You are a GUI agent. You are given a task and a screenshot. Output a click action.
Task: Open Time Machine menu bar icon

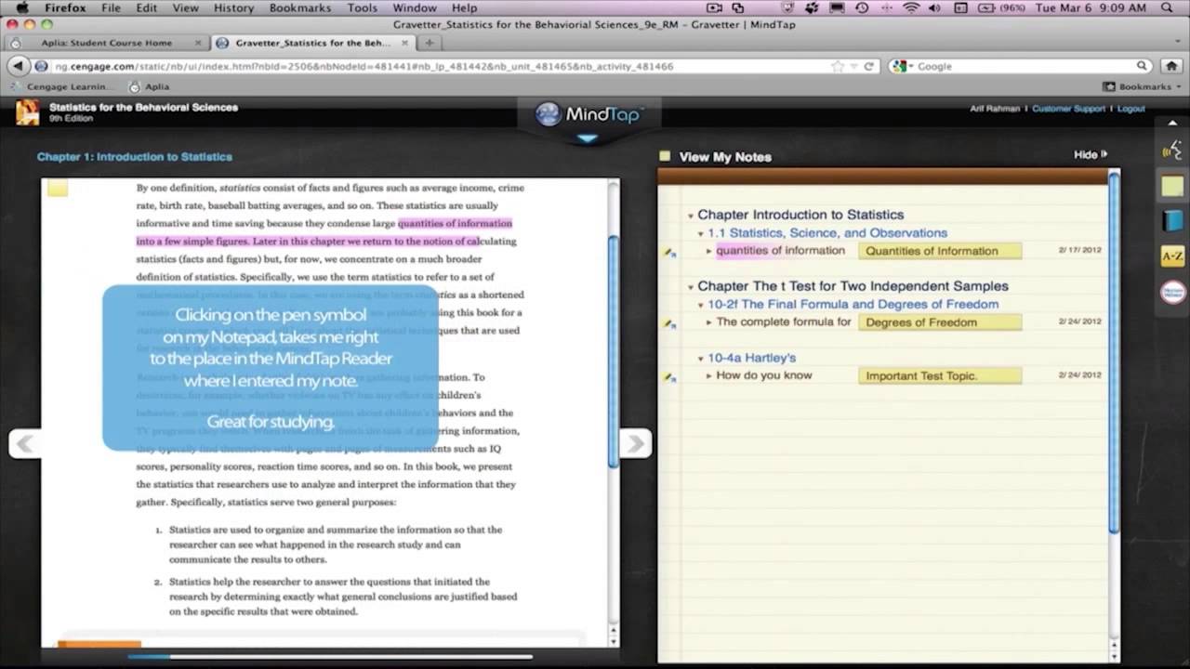click(x=862, y=7)
